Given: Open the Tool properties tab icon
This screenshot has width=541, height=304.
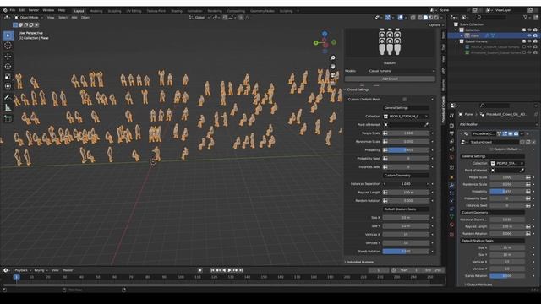Looking at the screenshot, I should point(451,116).
